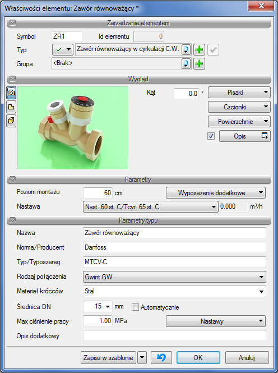Open the Wyposażenie dodatkowe menu
This screenshot has height=373, width=278.
(x=216, y=193)
